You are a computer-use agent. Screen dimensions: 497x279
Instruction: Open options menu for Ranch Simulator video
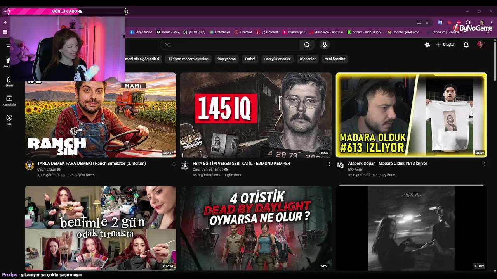point(174,164)
